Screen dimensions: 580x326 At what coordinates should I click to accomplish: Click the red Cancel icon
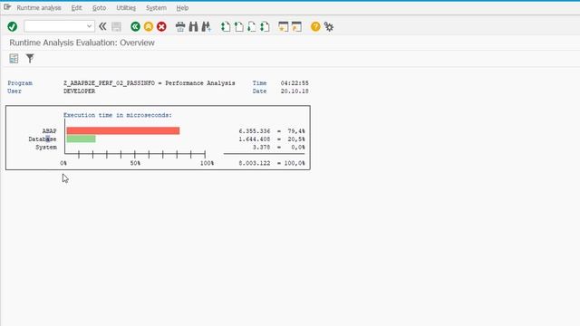pyautogui.click(x=161, y=26)
